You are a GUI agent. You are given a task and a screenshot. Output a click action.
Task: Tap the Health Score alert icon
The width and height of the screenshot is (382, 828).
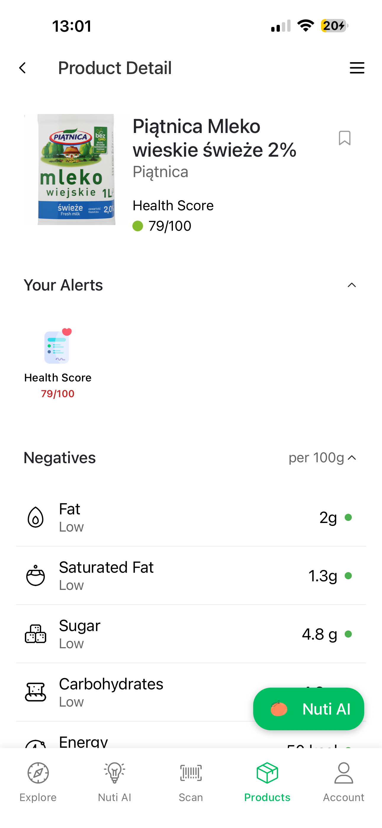click(57, 346)
